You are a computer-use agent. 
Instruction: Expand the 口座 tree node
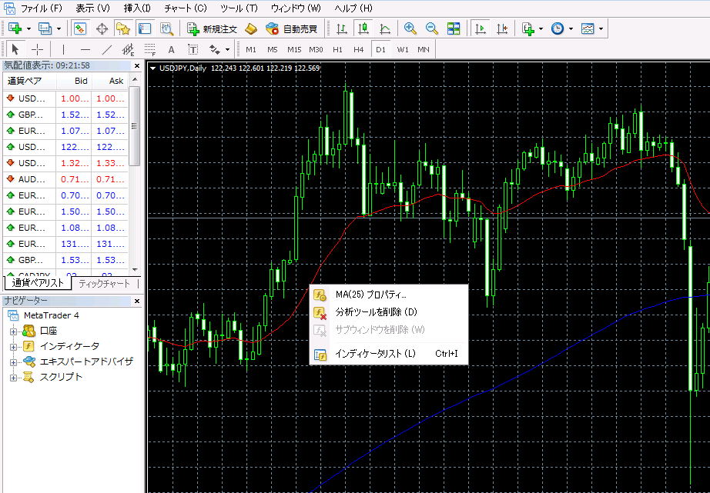pos(14,331)
